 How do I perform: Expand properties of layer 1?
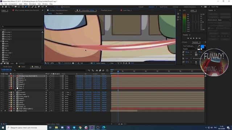click(x=9, y=76)
